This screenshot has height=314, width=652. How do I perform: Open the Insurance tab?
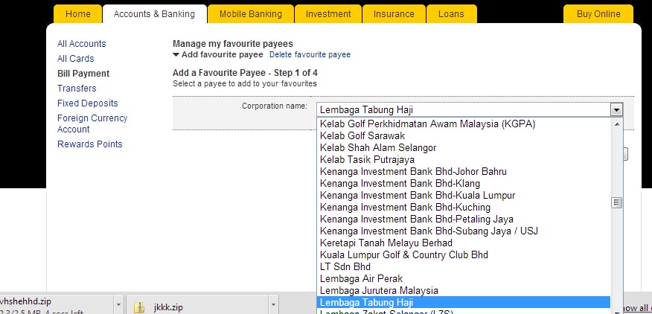click(x=394, y=14)
